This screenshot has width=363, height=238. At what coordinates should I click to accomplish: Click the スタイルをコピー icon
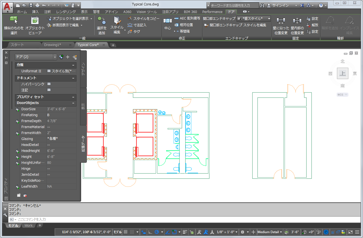click(x=130, y=19)
